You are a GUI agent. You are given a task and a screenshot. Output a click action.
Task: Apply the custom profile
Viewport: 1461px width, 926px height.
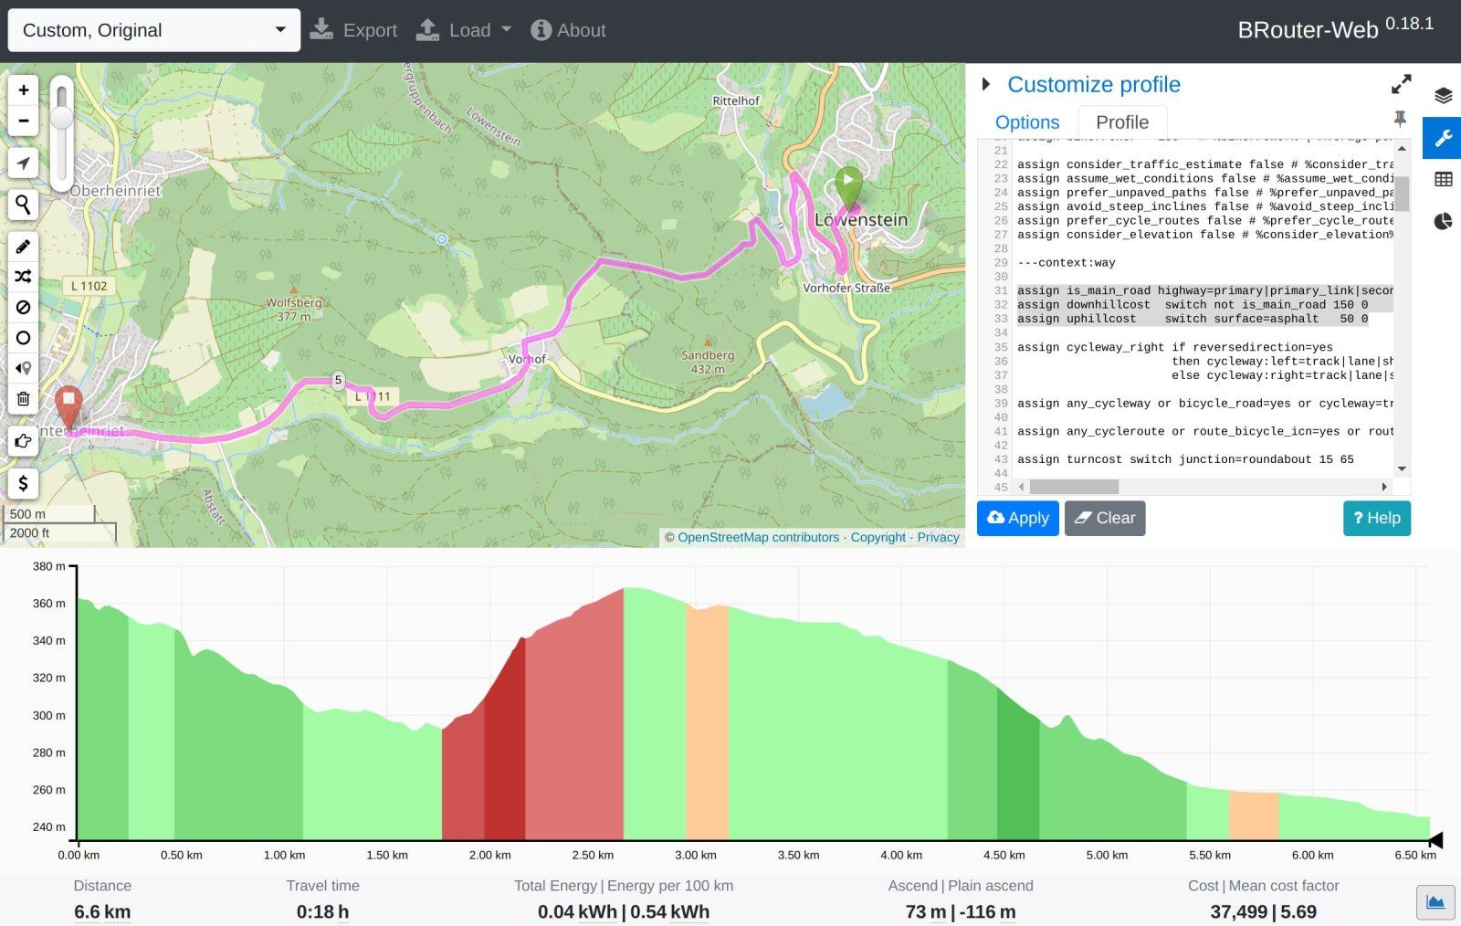tap(1018, 518)
